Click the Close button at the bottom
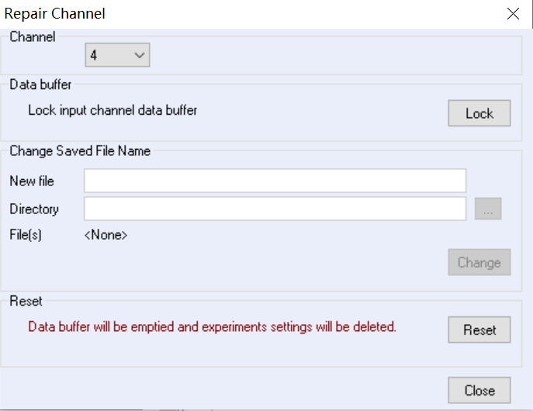The width and height of the screenshot is (533, 411). click(x=479, y=390)
